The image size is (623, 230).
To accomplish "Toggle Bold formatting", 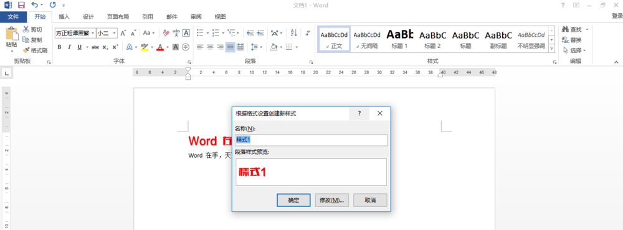I will (x=60, y=47).
